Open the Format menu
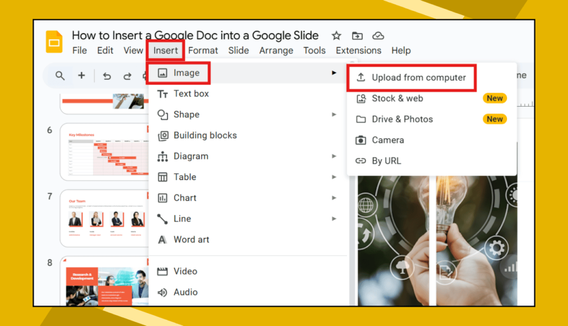The height and width of the screenshot is (326, 568). click(203, 50)
